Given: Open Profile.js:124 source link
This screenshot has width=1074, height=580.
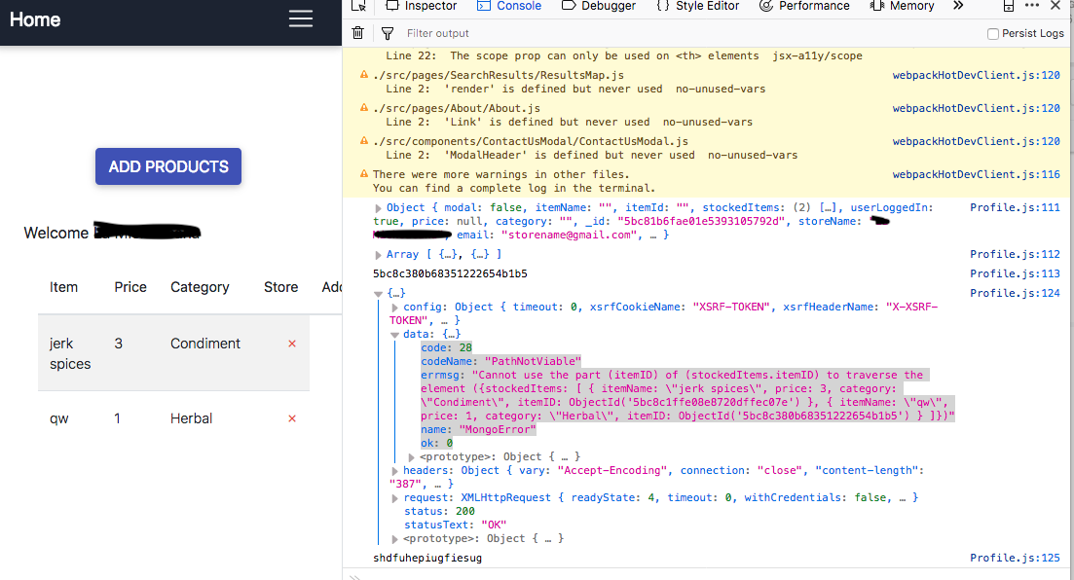Looking at the screenshot, I should (1016, 293).
